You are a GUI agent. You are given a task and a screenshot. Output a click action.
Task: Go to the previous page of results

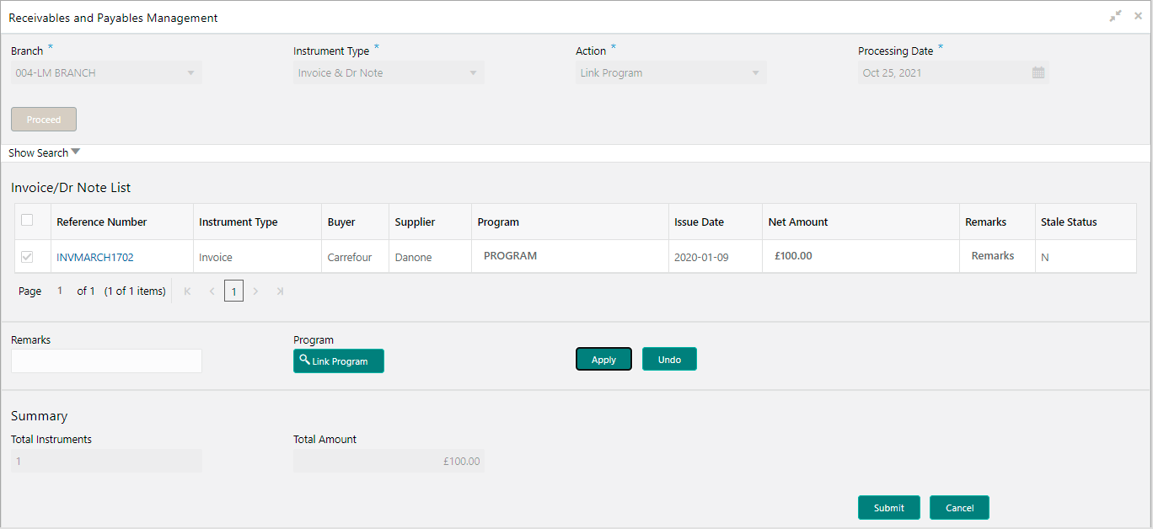pyautogui.click(x=212, y=291)
